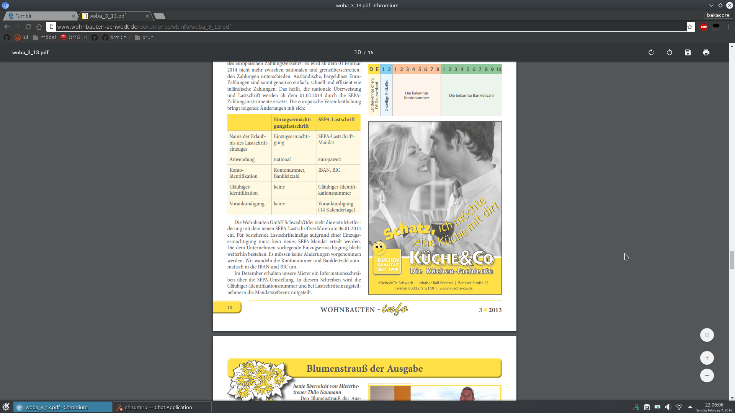
Task: Click the woba_3_13.pdf document title
Action: tap(30, 52)
